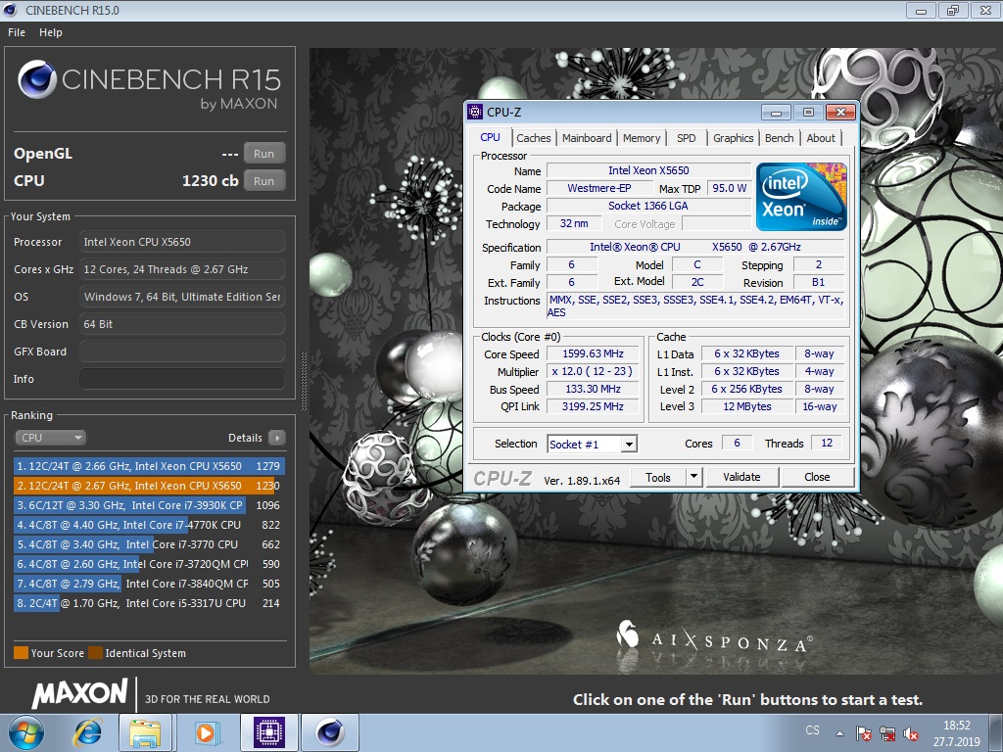
Task: Click the disconnected network tray icon
Action: [x=887, y=732]
